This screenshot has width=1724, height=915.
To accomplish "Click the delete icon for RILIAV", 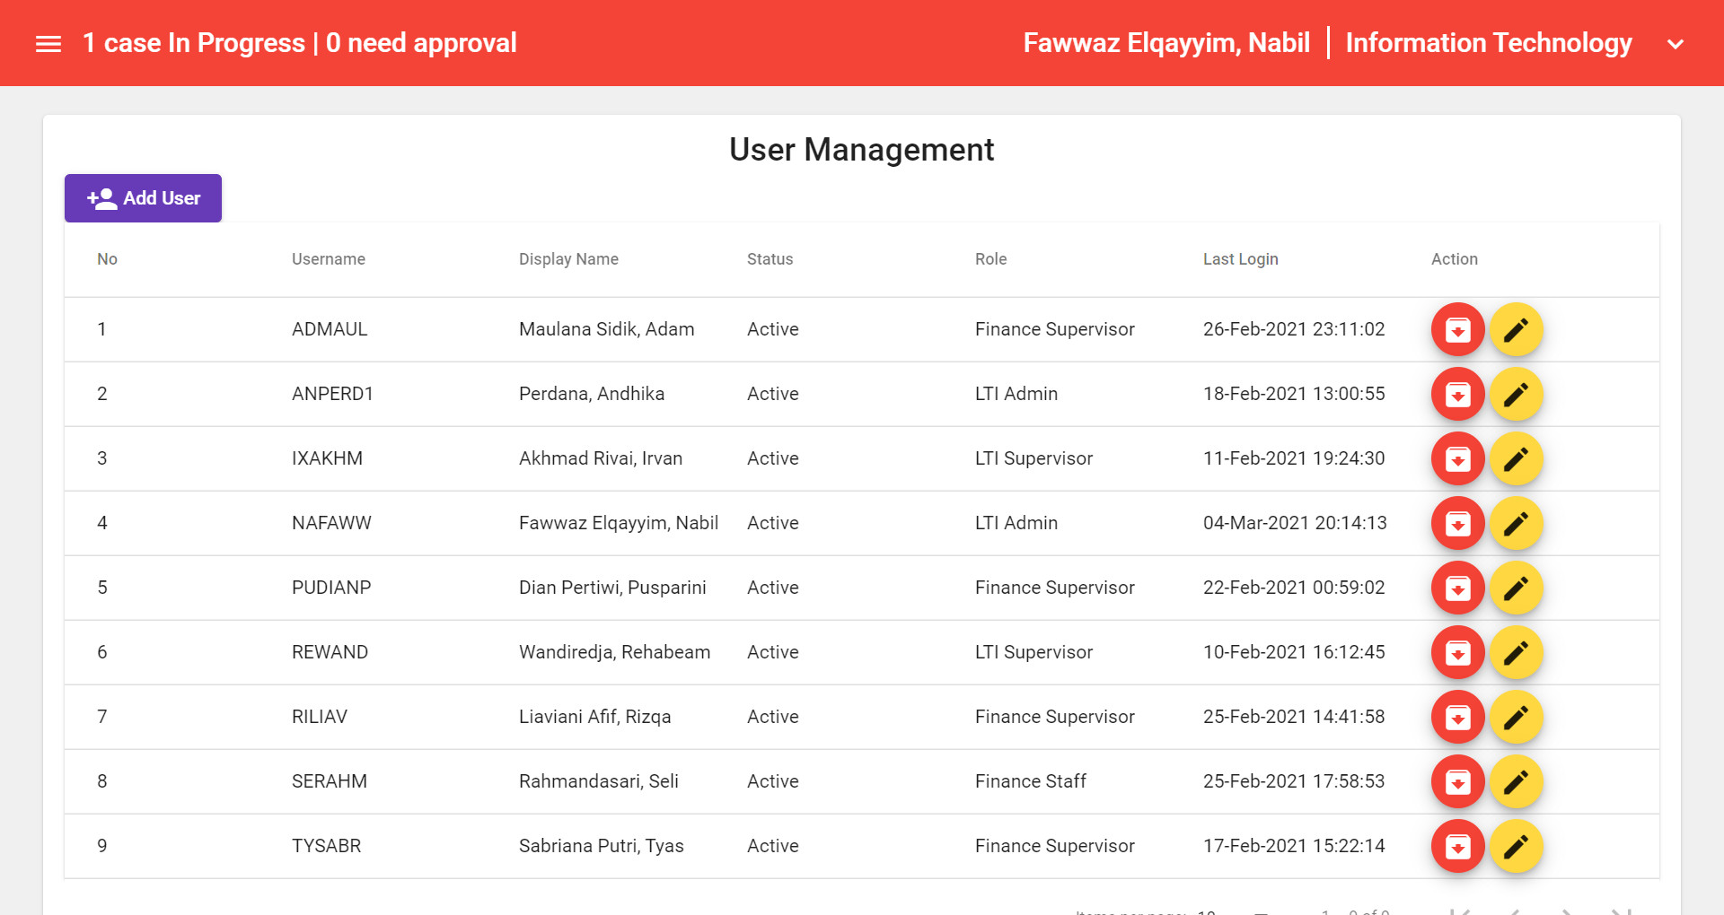I will pyautogui.click(x=1457, y=717).
